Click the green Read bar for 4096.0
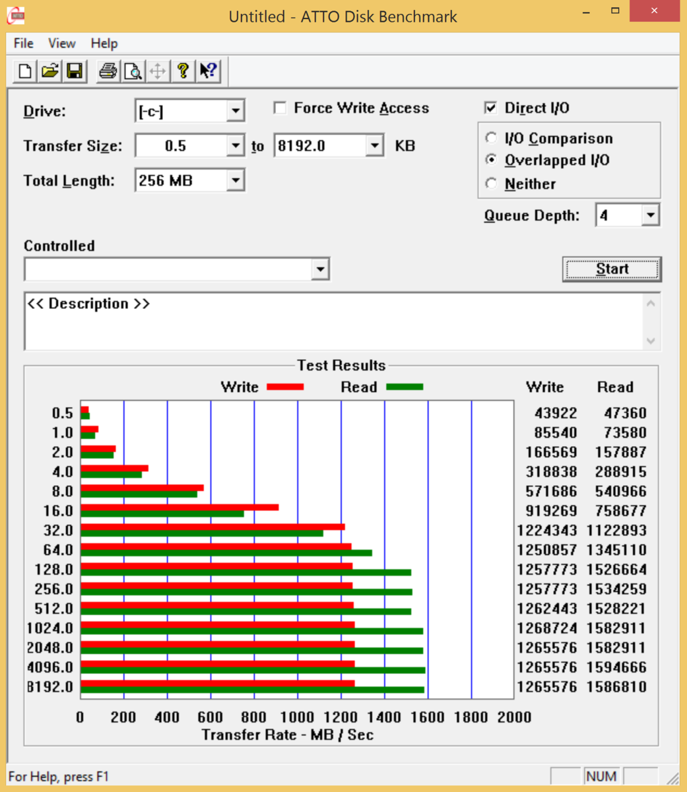The height and width of the screenshot is (792, 687). (x=253, y=671)
